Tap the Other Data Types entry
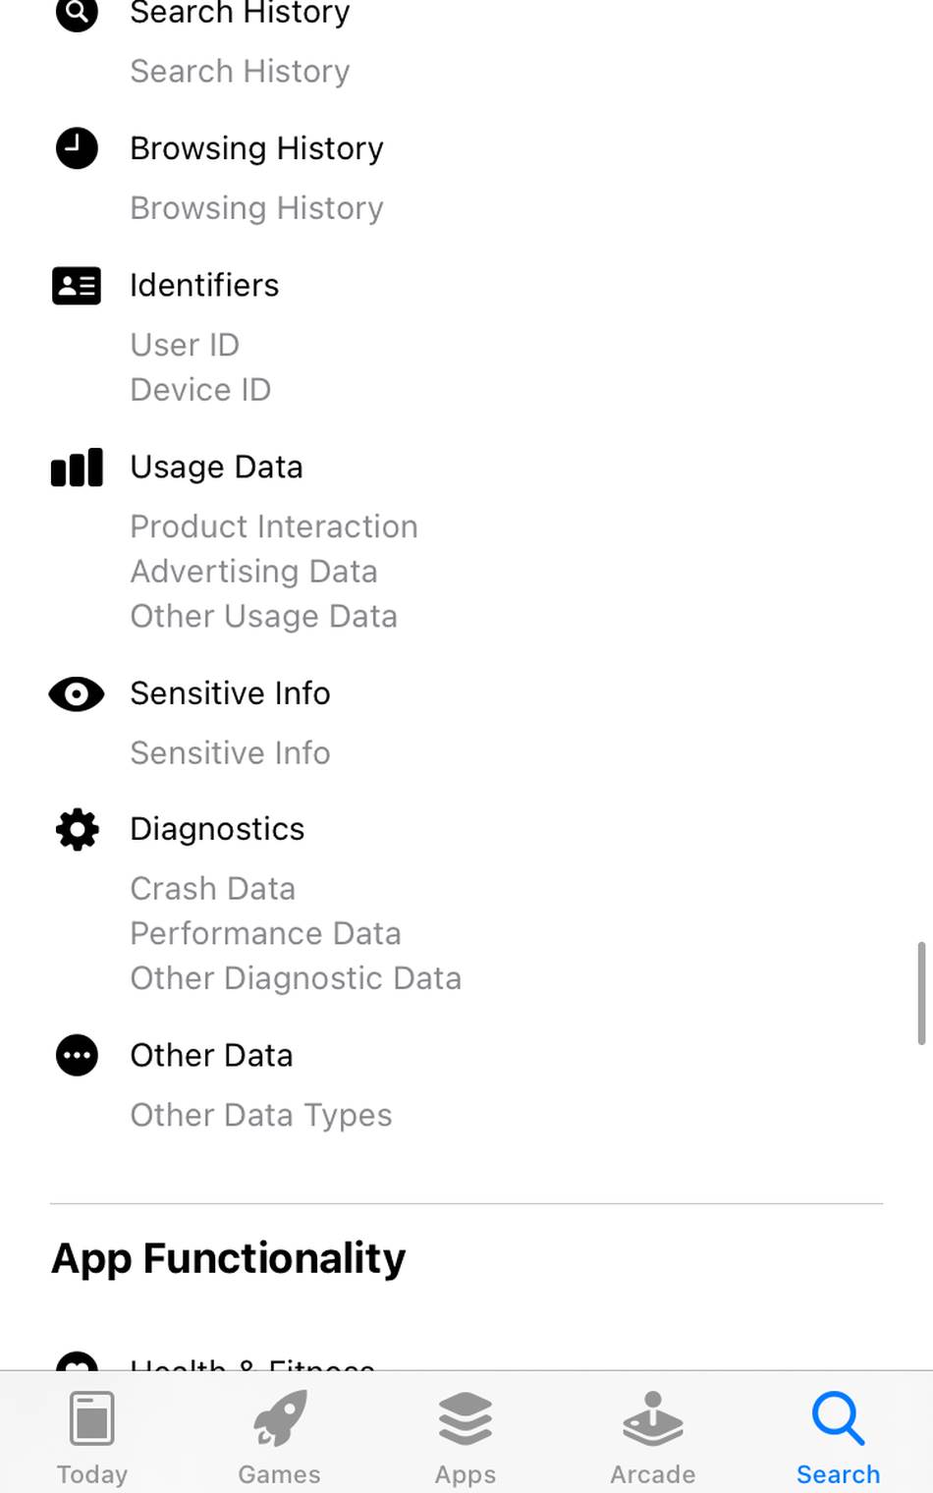Viewport: 933px width, 1493px height. click(x=260, y=1116)
